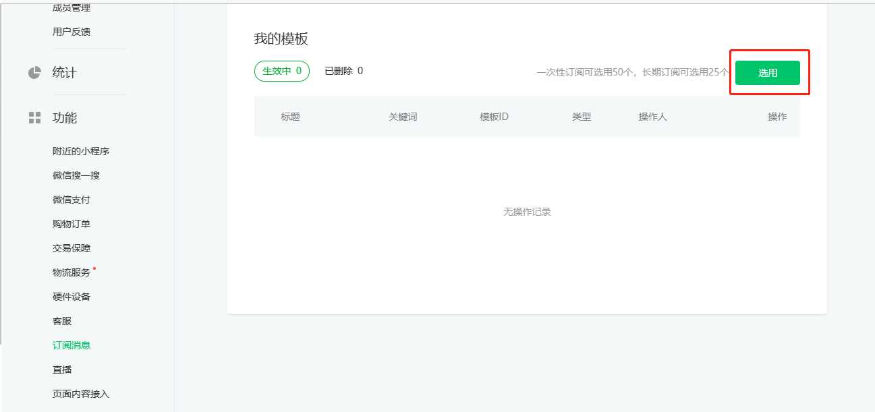Select 订阅消息 in the sidebar
This screenshot has width=875, height=412.
(72, 345)
